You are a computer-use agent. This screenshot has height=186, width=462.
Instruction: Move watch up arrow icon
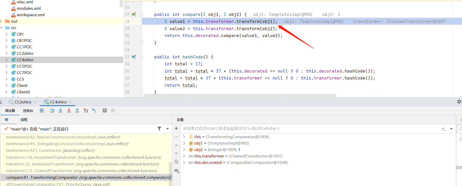176,145
